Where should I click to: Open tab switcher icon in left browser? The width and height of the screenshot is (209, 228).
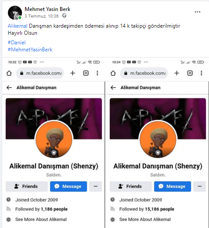pos(86,73)
